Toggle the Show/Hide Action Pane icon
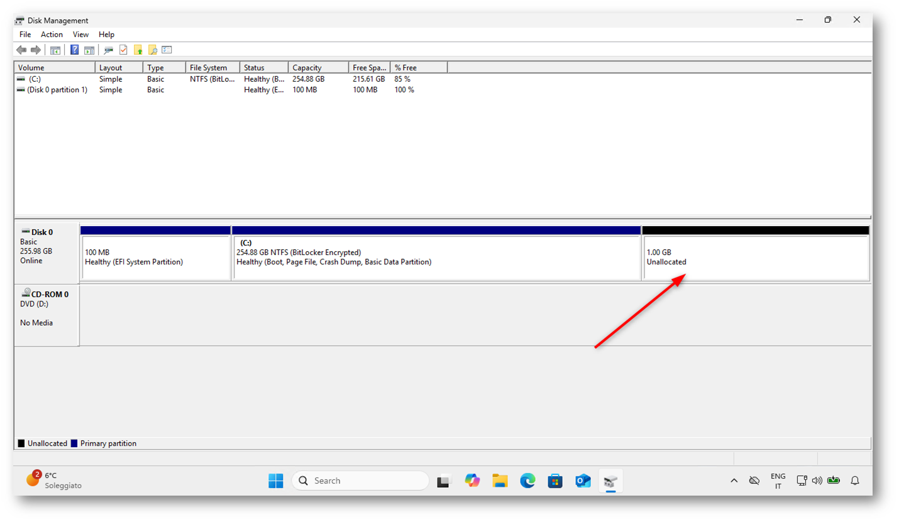This screenshot has width=899, height=522. coord(89,50)
